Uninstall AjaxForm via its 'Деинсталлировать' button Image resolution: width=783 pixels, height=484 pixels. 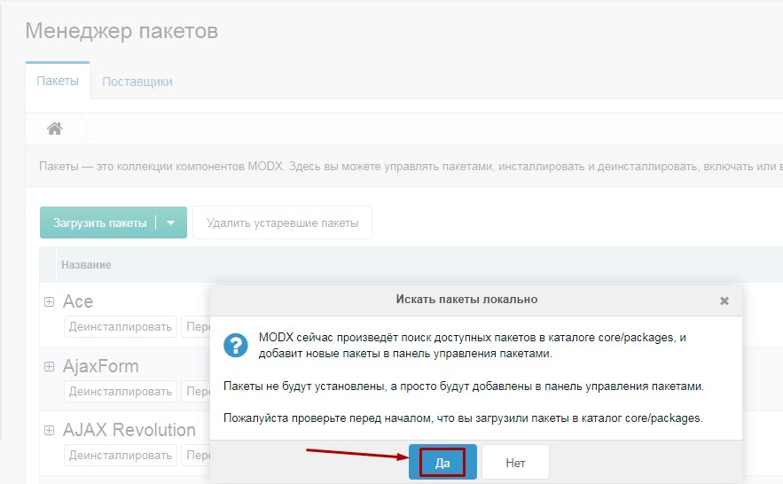coord(121,391)
